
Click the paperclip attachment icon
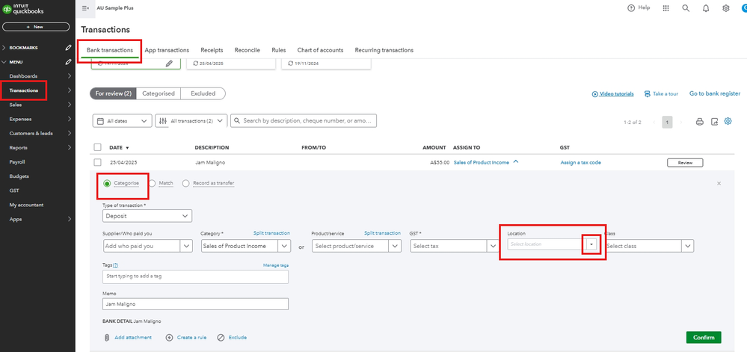[x=107, y=338]
